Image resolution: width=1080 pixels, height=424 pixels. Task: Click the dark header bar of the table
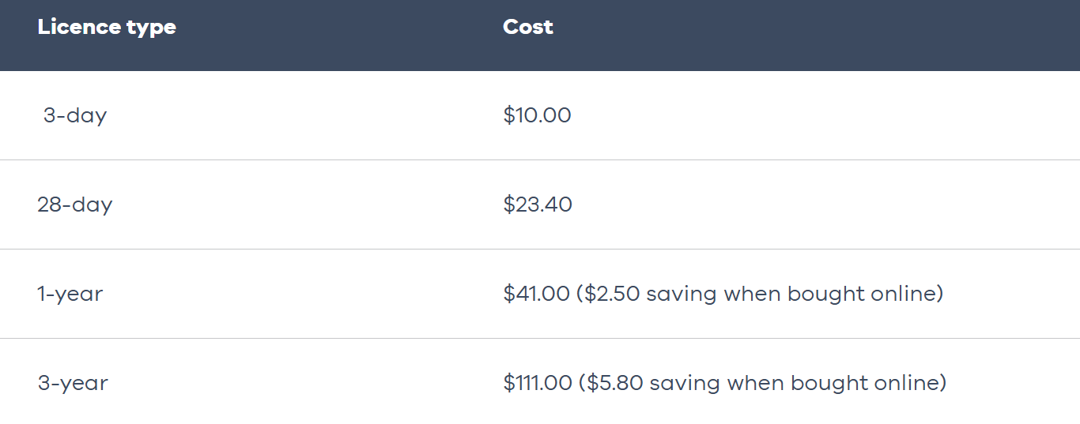540,36
